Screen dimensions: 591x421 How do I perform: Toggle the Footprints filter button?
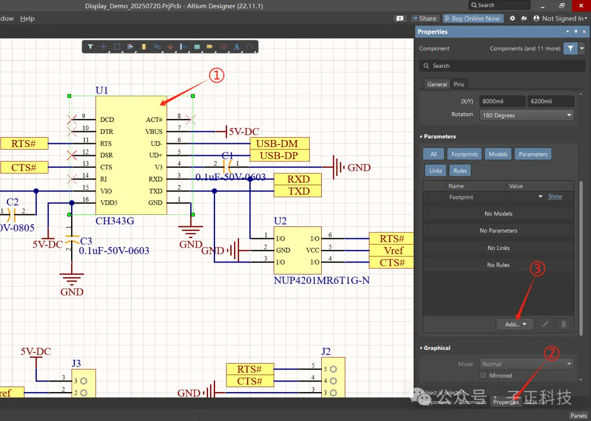(x=465, y=154)
